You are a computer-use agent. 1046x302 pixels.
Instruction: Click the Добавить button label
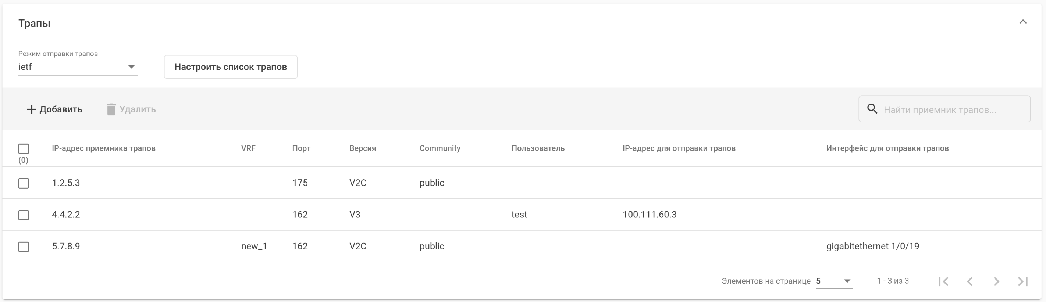click(x=61, y=109)
